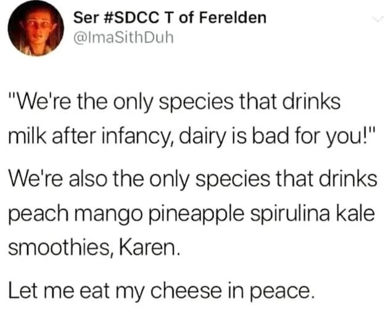Click 'Let me eat my cheese in peace.'

tap(162, 290)
